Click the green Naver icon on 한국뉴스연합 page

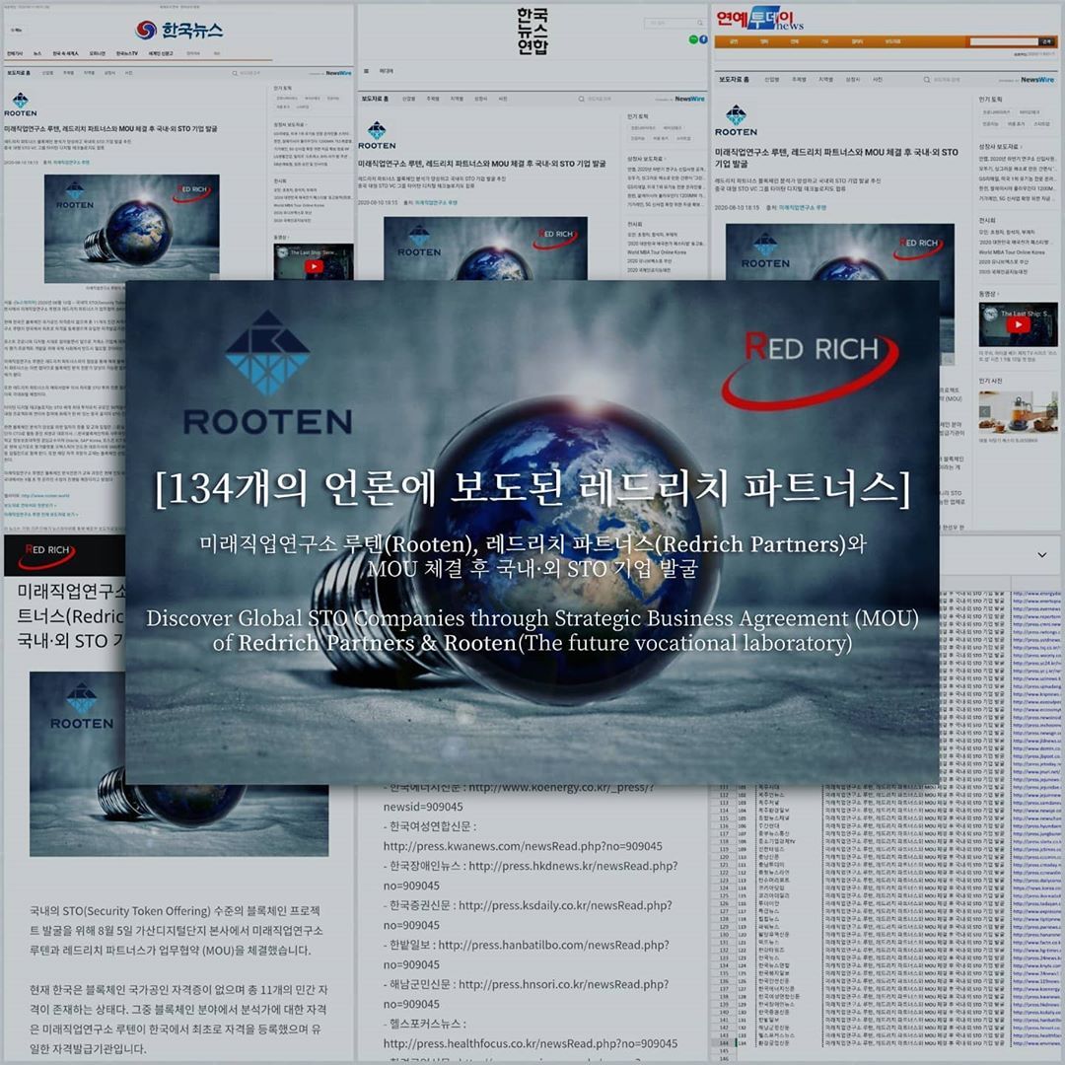[x=693, y=39]
